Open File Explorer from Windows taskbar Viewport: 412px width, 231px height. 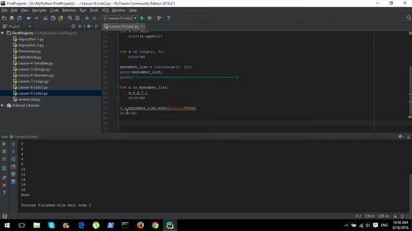(x=37, y=225)
